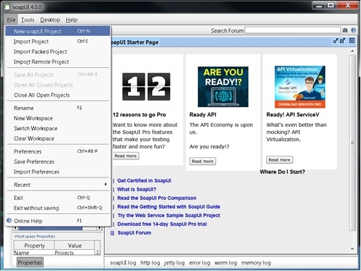361x271 pixels.
Task: Click the soapUI logo in title bar
Action: (7, 7)
